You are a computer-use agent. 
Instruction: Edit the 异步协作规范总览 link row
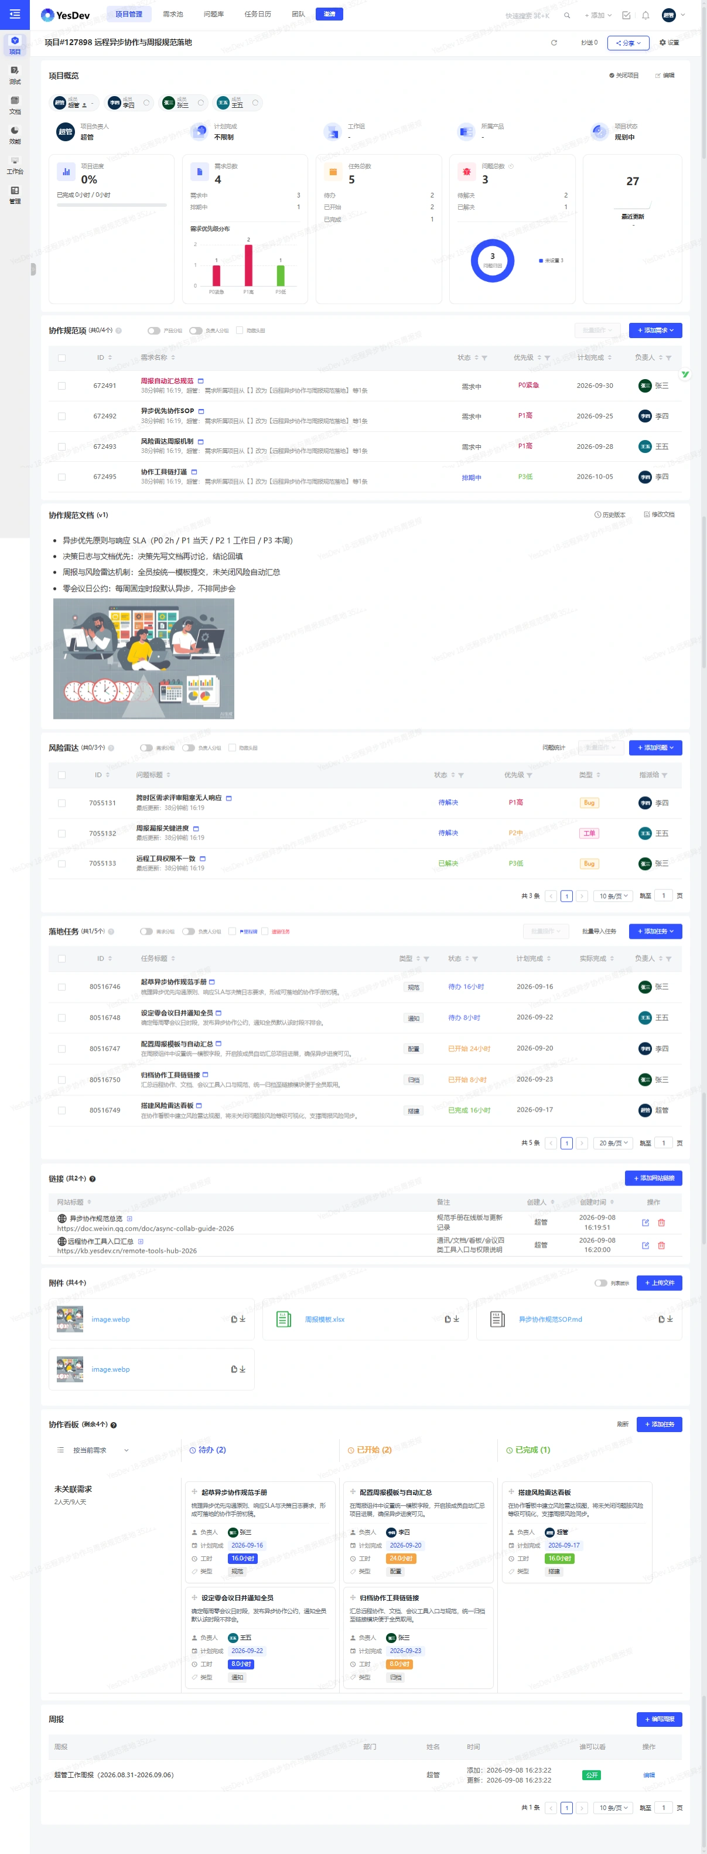coord(645,1222)
